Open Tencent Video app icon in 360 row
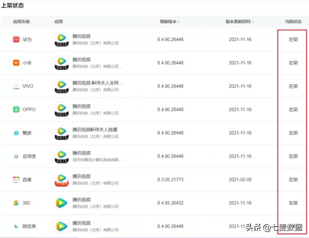This screenshot has width=309, height=238. click(x=62, y=203)
